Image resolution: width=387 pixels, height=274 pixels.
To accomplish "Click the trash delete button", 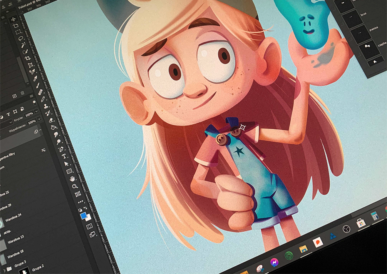I will (22, 93).
